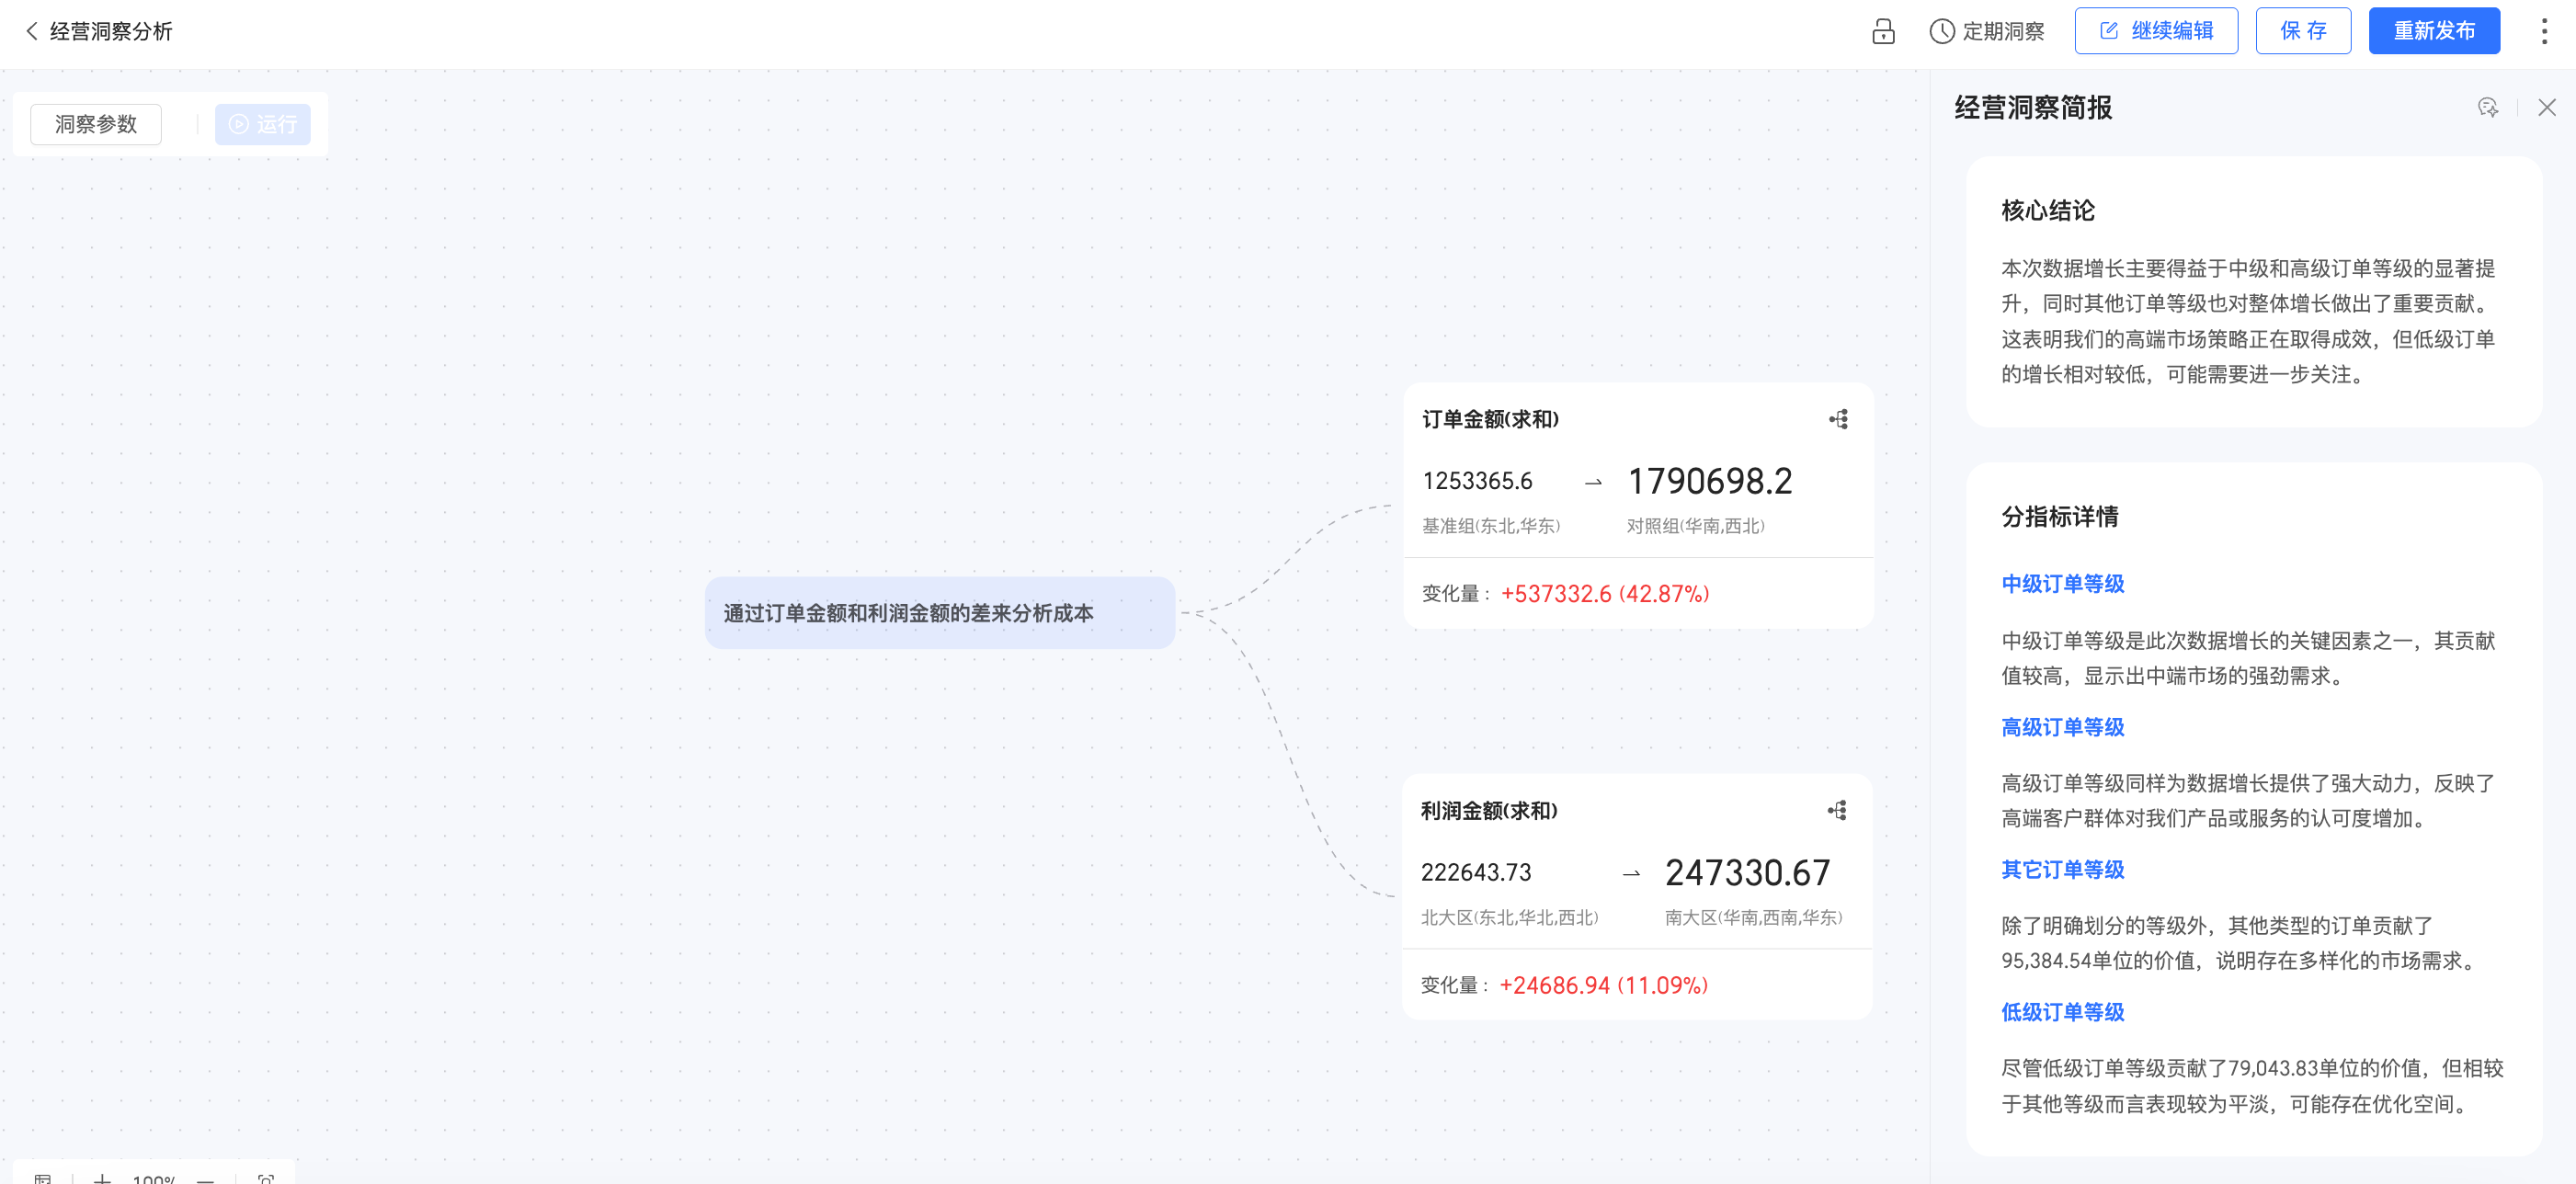This screenshot has width=2576, height=1184.
Task: Click the lock icon in top bar
Action: 1883,31
